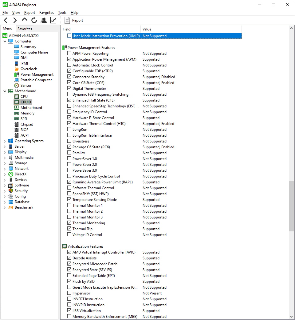This screenshot has width=295, height=320.
Task: Select the BIOS chip icon
Action: 17,130
